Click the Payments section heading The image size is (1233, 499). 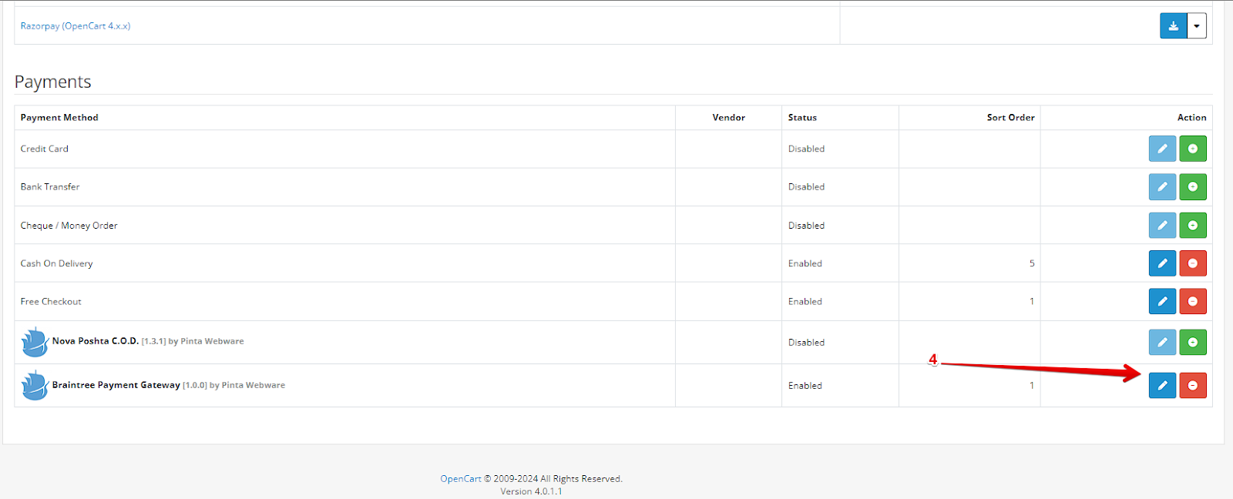pyautogui.click(x=53, y=82)
